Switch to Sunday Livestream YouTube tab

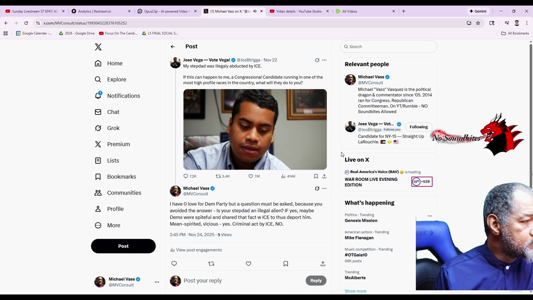[35, 11]
